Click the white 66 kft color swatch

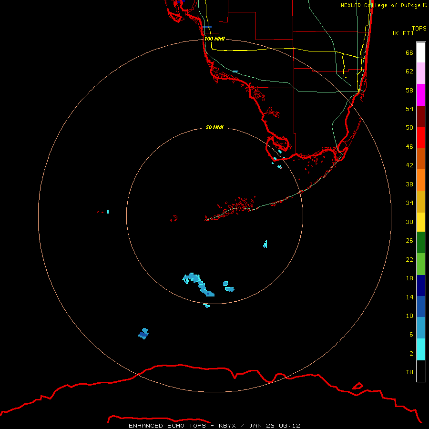click(421, 52)
